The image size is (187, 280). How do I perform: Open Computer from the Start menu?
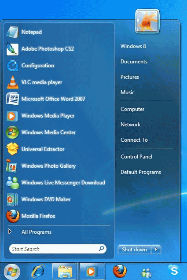pyautogui.click(x=132, y=109)
